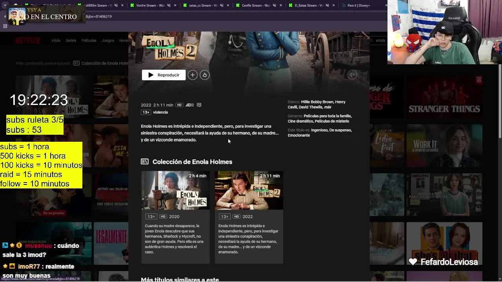Click the HD badge under the title info
The height and width of the screenshot is (282, 502).
tap(179, 105)
